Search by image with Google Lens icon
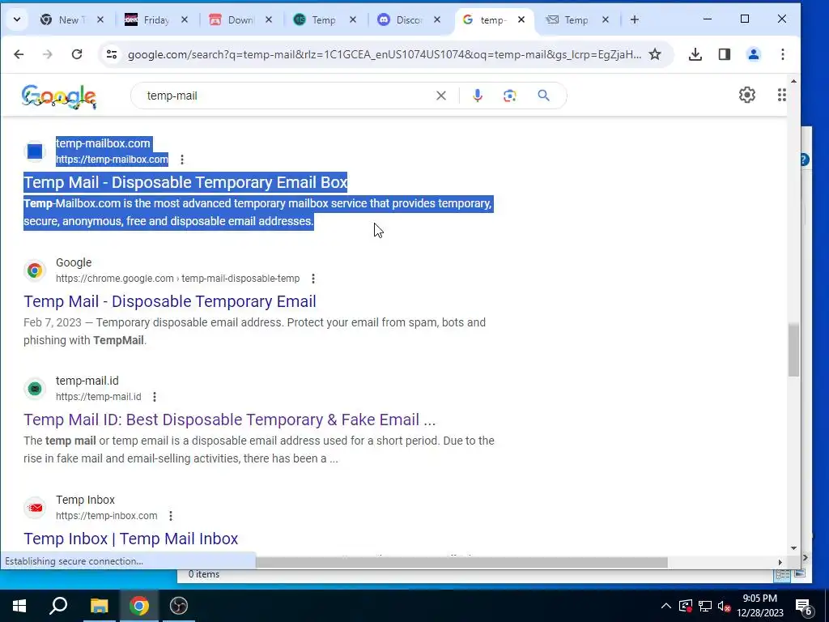The image size is (829, 622). click(510, 96)
